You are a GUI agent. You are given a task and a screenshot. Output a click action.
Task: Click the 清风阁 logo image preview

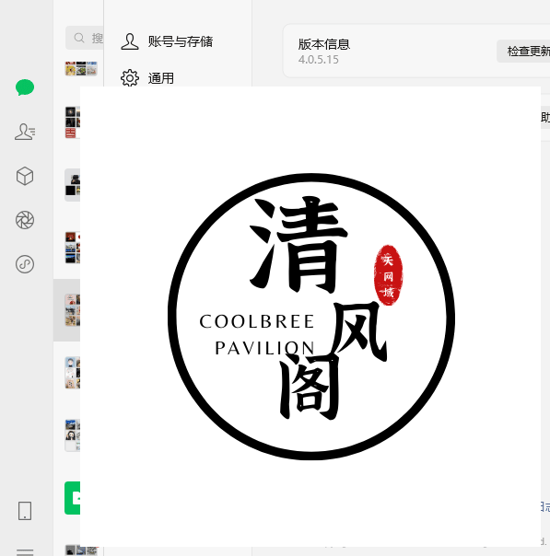click(x=310, y=317)
